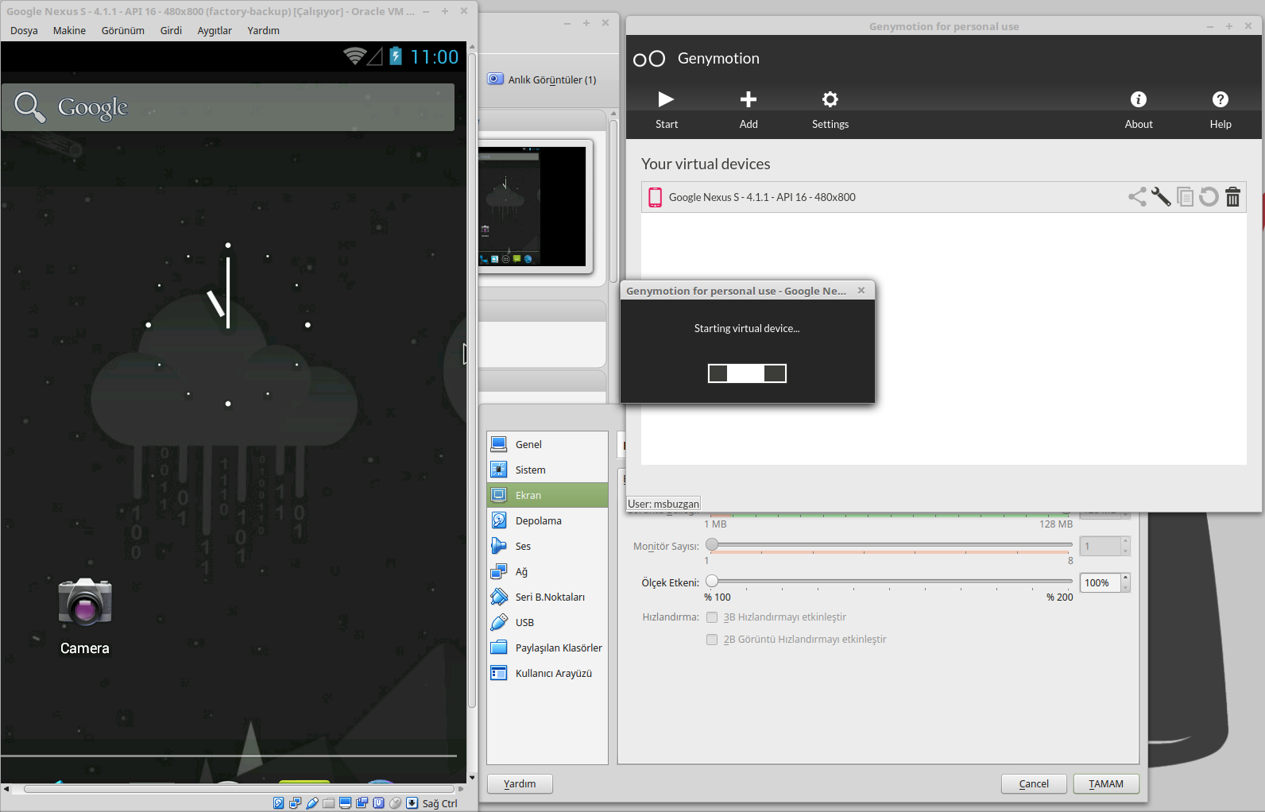Open the Dosya menu
The width and height of the screenshot is (1265, 812).
point(24,31)
